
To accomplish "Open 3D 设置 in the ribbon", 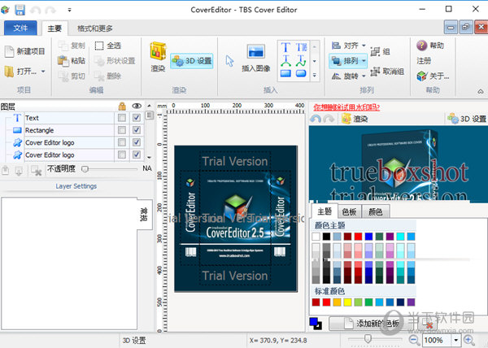I will (x=192, y=60).
